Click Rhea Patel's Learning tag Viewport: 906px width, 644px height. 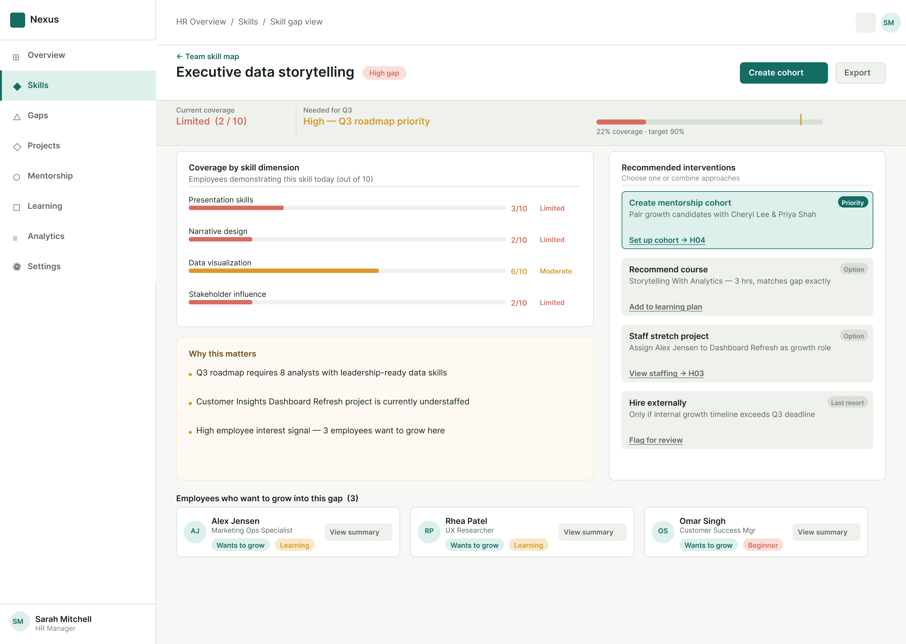coord(528,545)
